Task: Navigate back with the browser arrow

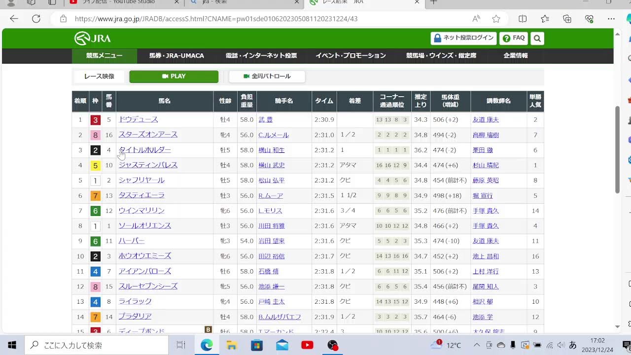Action: [x=13, y=19]
